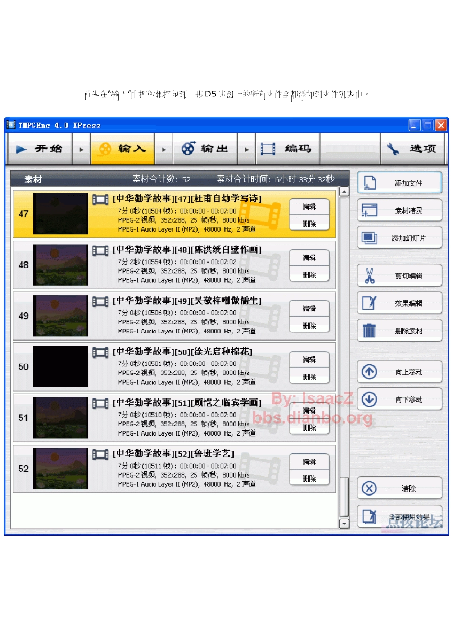Click the arrow after the 输入 tab
The image size is (454, 642).
[x=164, y=149]
